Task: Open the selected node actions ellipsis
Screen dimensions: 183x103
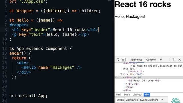Action: pyautogui.click(x=116, y=78)
